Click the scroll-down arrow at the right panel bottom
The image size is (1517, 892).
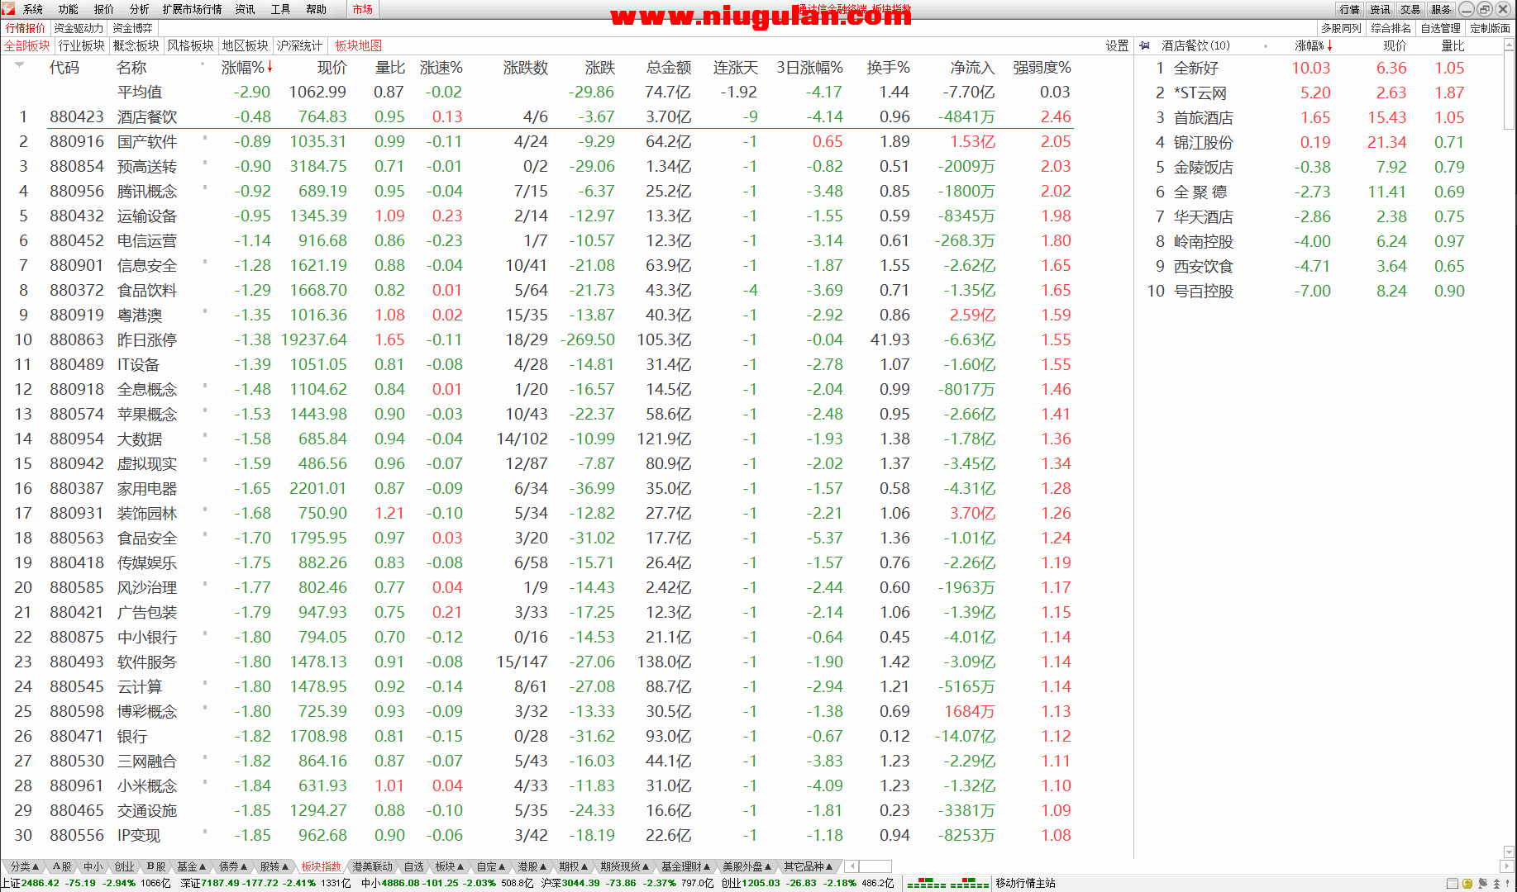(1510, 852)
